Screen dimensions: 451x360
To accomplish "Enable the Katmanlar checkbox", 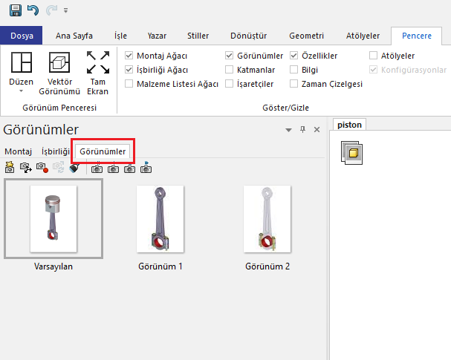I will 230,70.
